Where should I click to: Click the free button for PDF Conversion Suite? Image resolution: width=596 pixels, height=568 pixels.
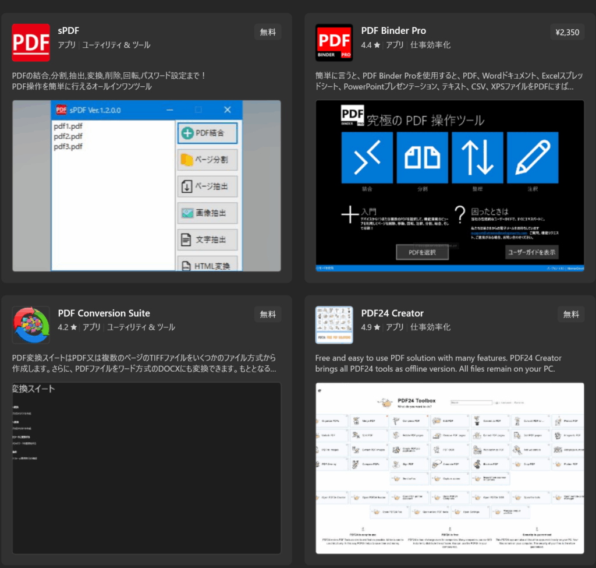click(268, 314)
